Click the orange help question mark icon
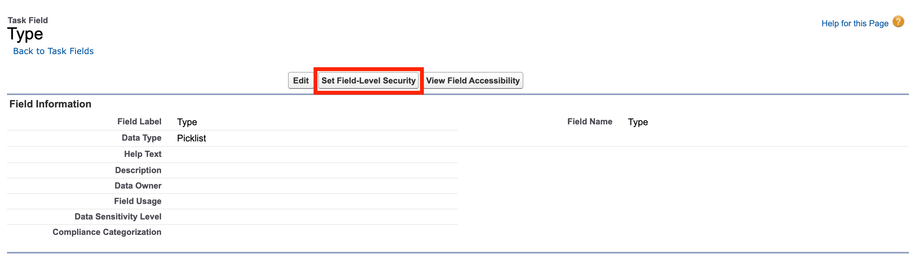The image size is (912, 255). [x=898, y=22]
